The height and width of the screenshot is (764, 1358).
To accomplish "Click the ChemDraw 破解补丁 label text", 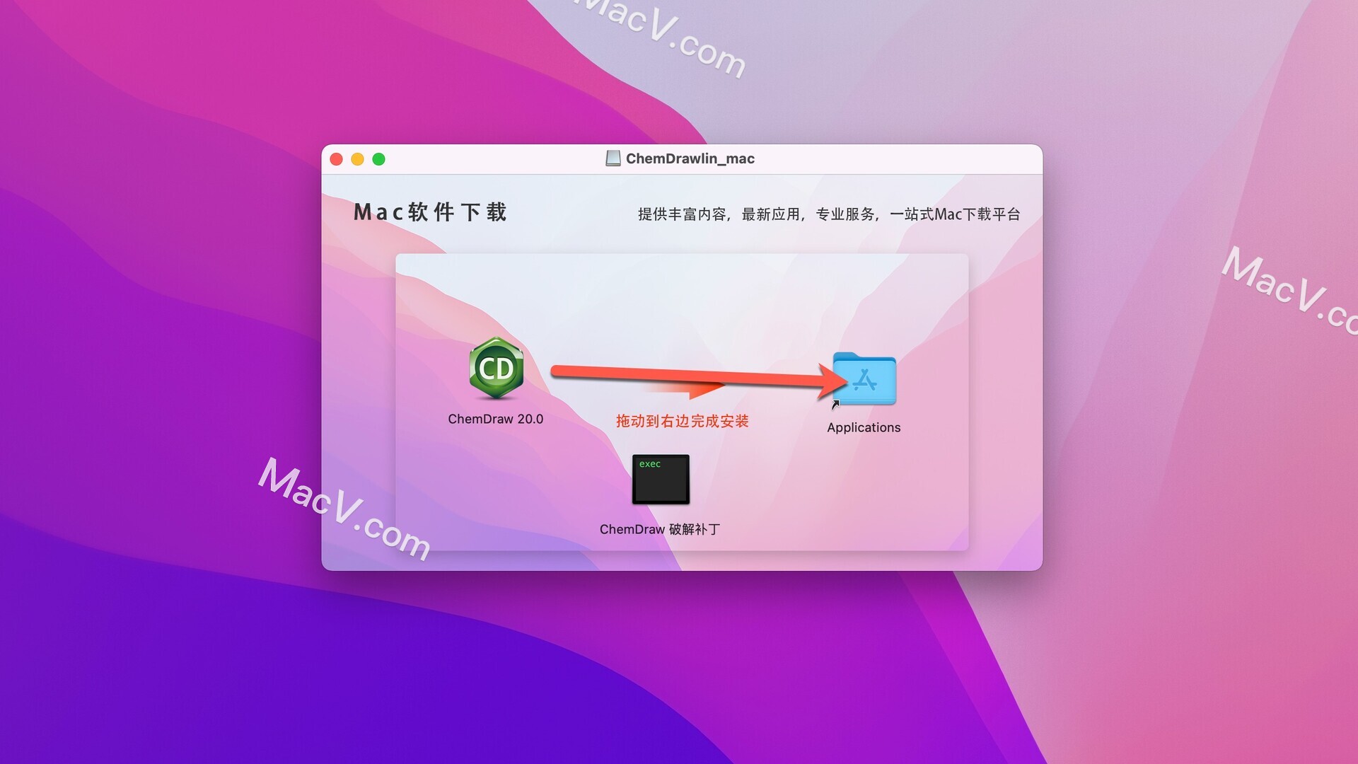I will coord(661,528).
